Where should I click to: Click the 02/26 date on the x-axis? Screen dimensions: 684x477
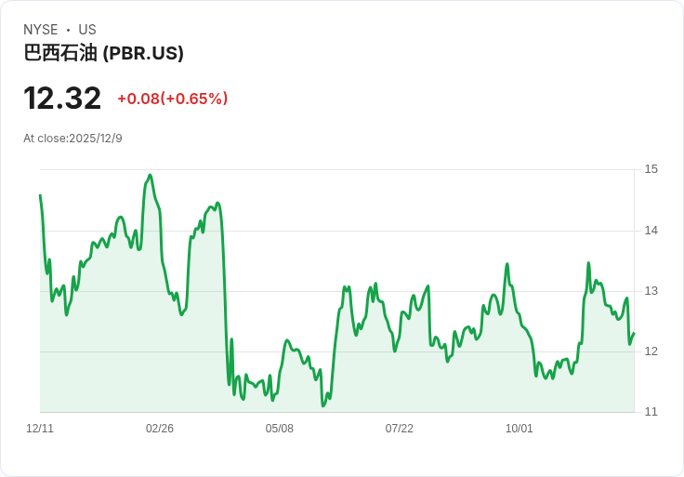[160, 429]
